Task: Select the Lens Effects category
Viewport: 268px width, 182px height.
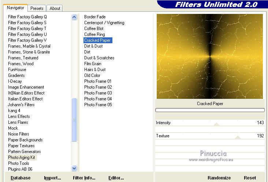Action: (x=19, y=116)
